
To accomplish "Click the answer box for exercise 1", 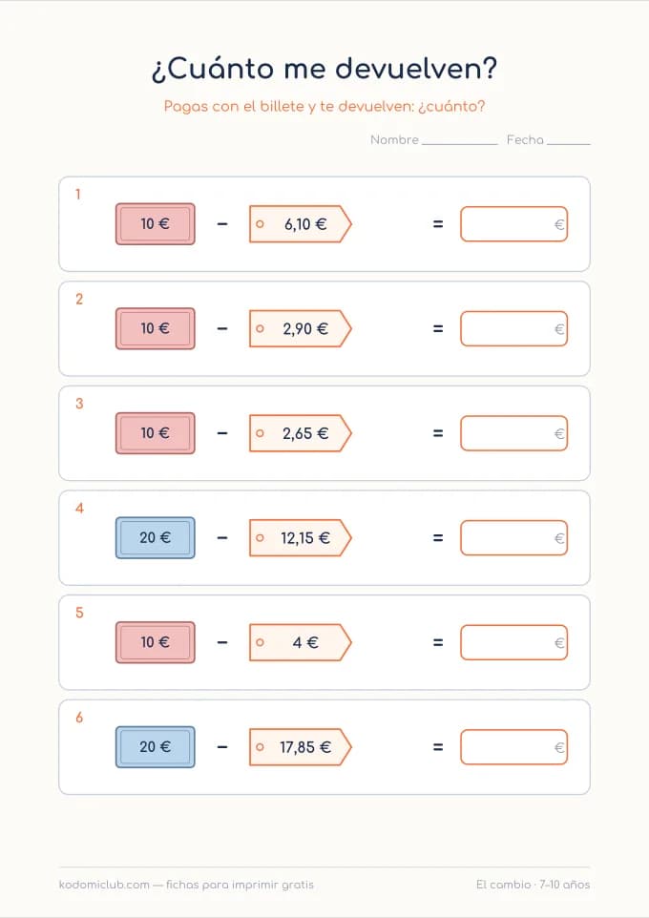I will [x=513, y=223].
